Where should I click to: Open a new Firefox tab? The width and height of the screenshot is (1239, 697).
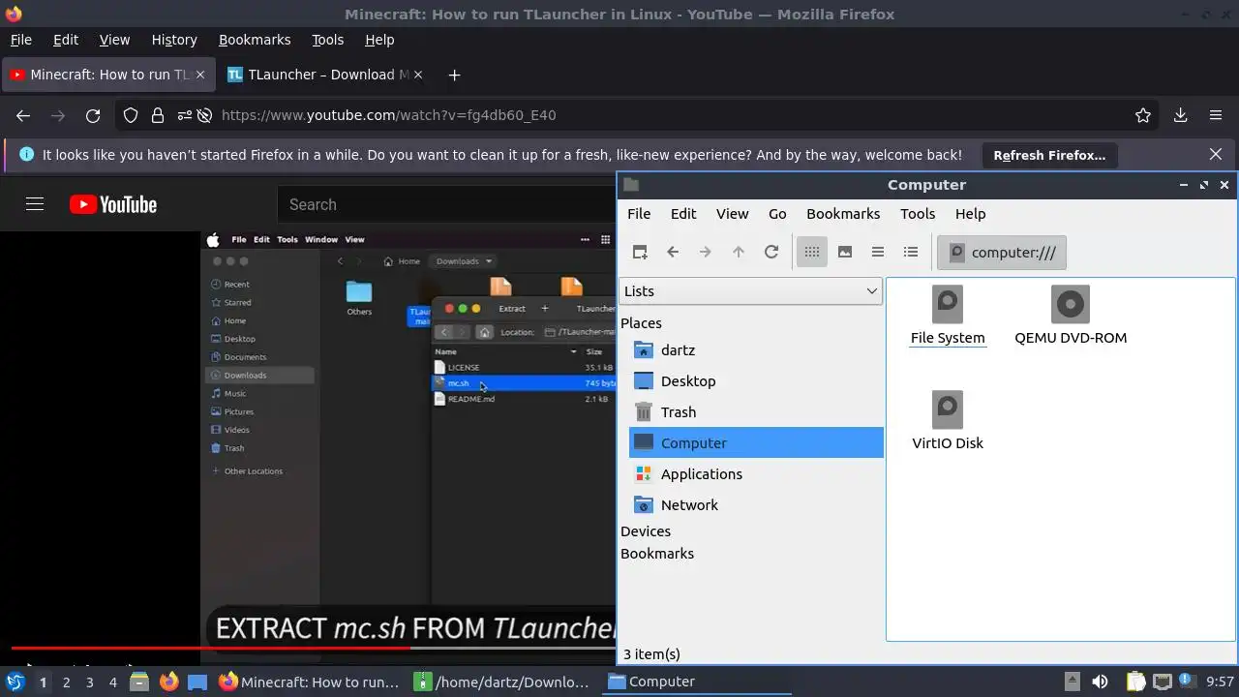click(454, 75)
